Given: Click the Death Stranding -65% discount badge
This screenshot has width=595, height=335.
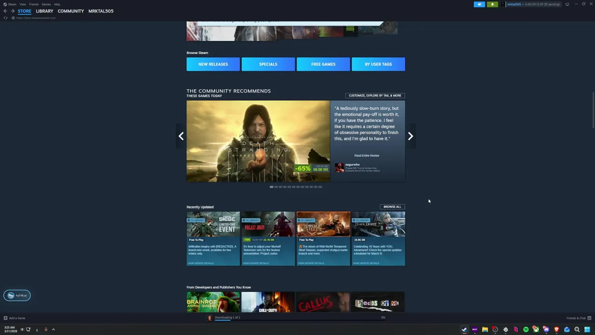Looking at the screenshot, I should (x=303, y=168).
